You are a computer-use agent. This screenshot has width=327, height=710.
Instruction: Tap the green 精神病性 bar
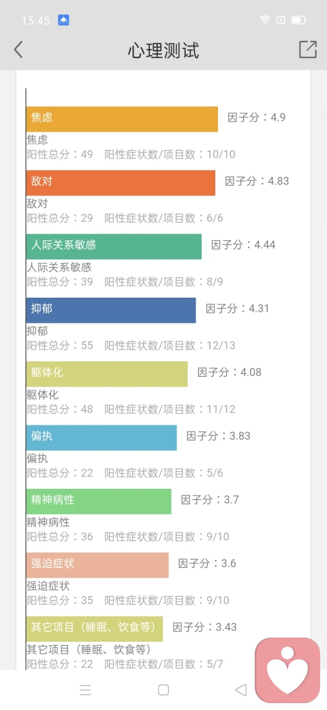(99, 501)
